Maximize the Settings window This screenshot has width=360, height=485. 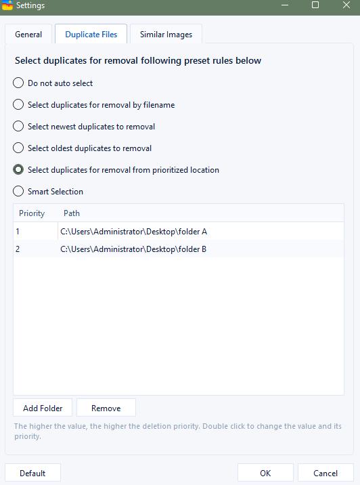(315, 5)
